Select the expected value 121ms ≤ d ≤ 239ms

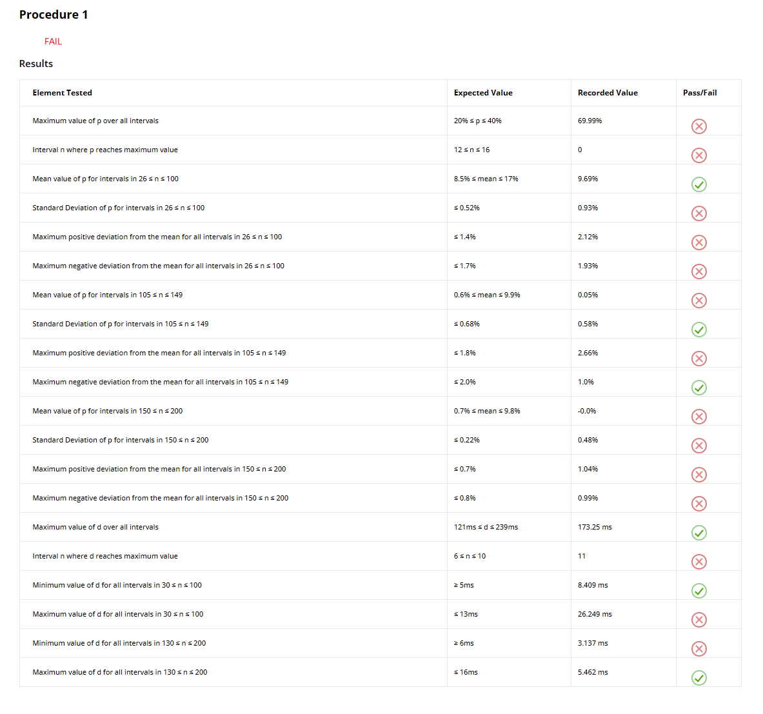[x=486, y=527]
